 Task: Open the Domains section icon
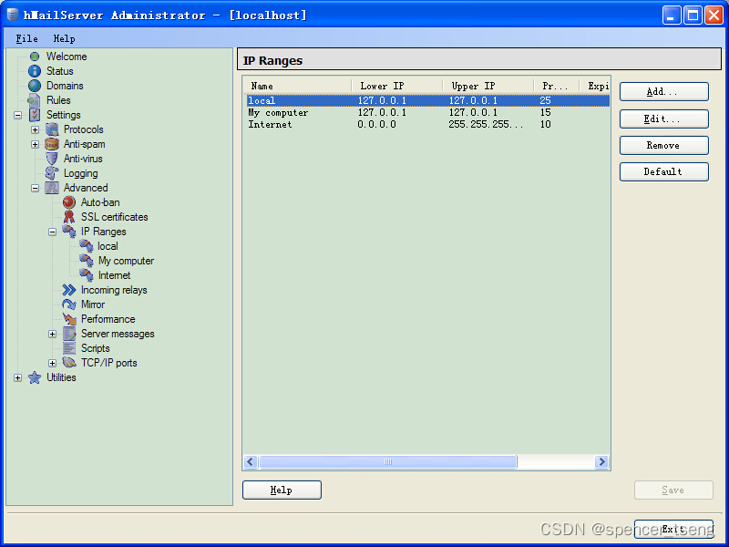[x=33, y=85]
